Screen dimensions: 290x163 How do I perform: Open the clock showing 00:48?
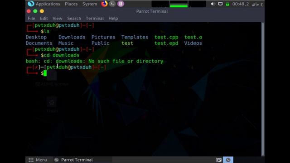coord(248,4)
